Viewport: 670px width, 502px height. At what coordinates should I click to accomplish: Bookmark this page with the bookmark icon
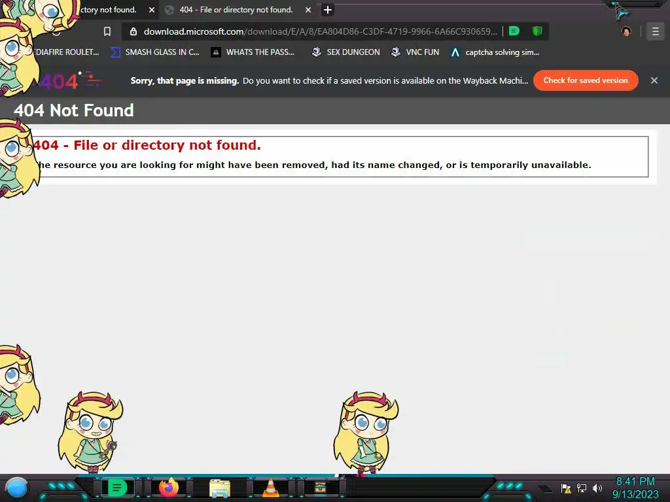[x=107, y=31]
